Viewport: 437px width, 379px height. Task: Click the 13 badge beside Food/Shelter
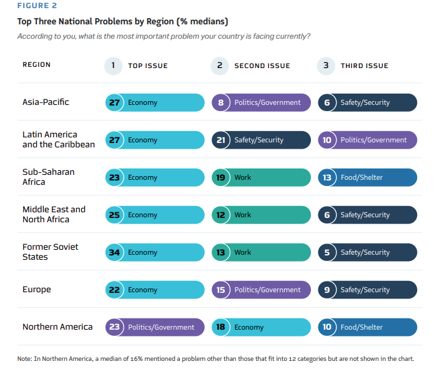(x=327, y=177)
